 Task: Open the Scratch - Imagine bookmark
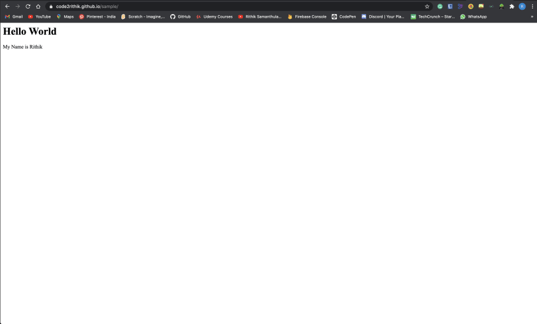(143, 16)
